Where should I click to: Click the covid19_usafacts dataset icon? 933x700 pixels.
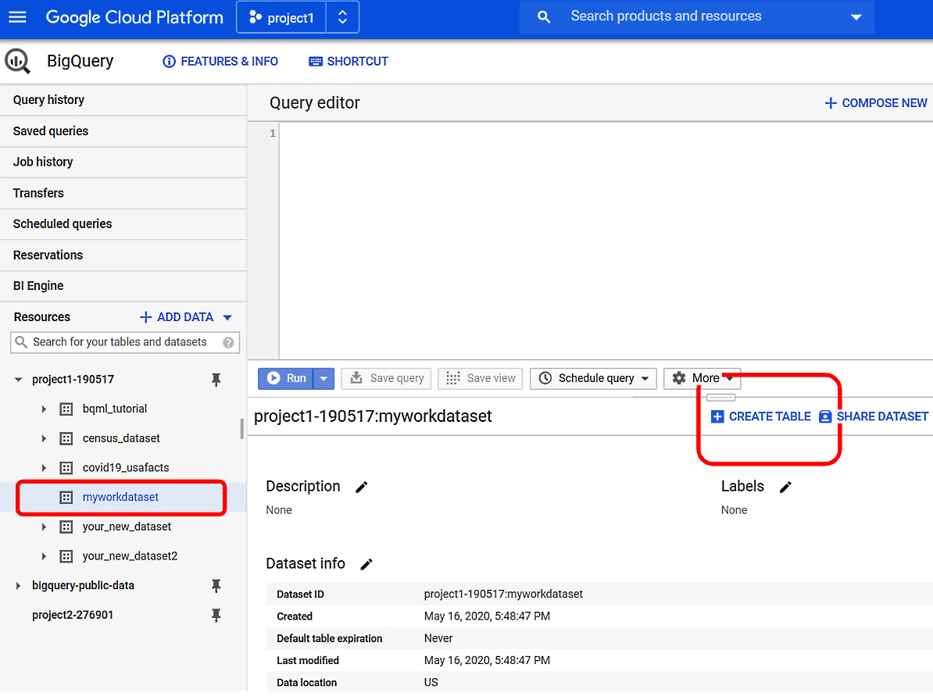pos(66,468)
